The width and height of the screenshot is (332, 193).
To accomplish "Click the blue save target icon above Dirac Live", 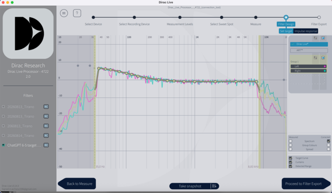I will point(323,38).
